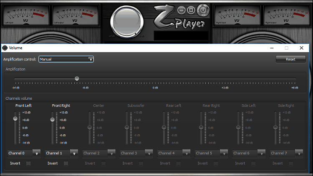Toggle Invert checkbox under Center channel
Screen dimensions: 313x176
coord(103,163)
